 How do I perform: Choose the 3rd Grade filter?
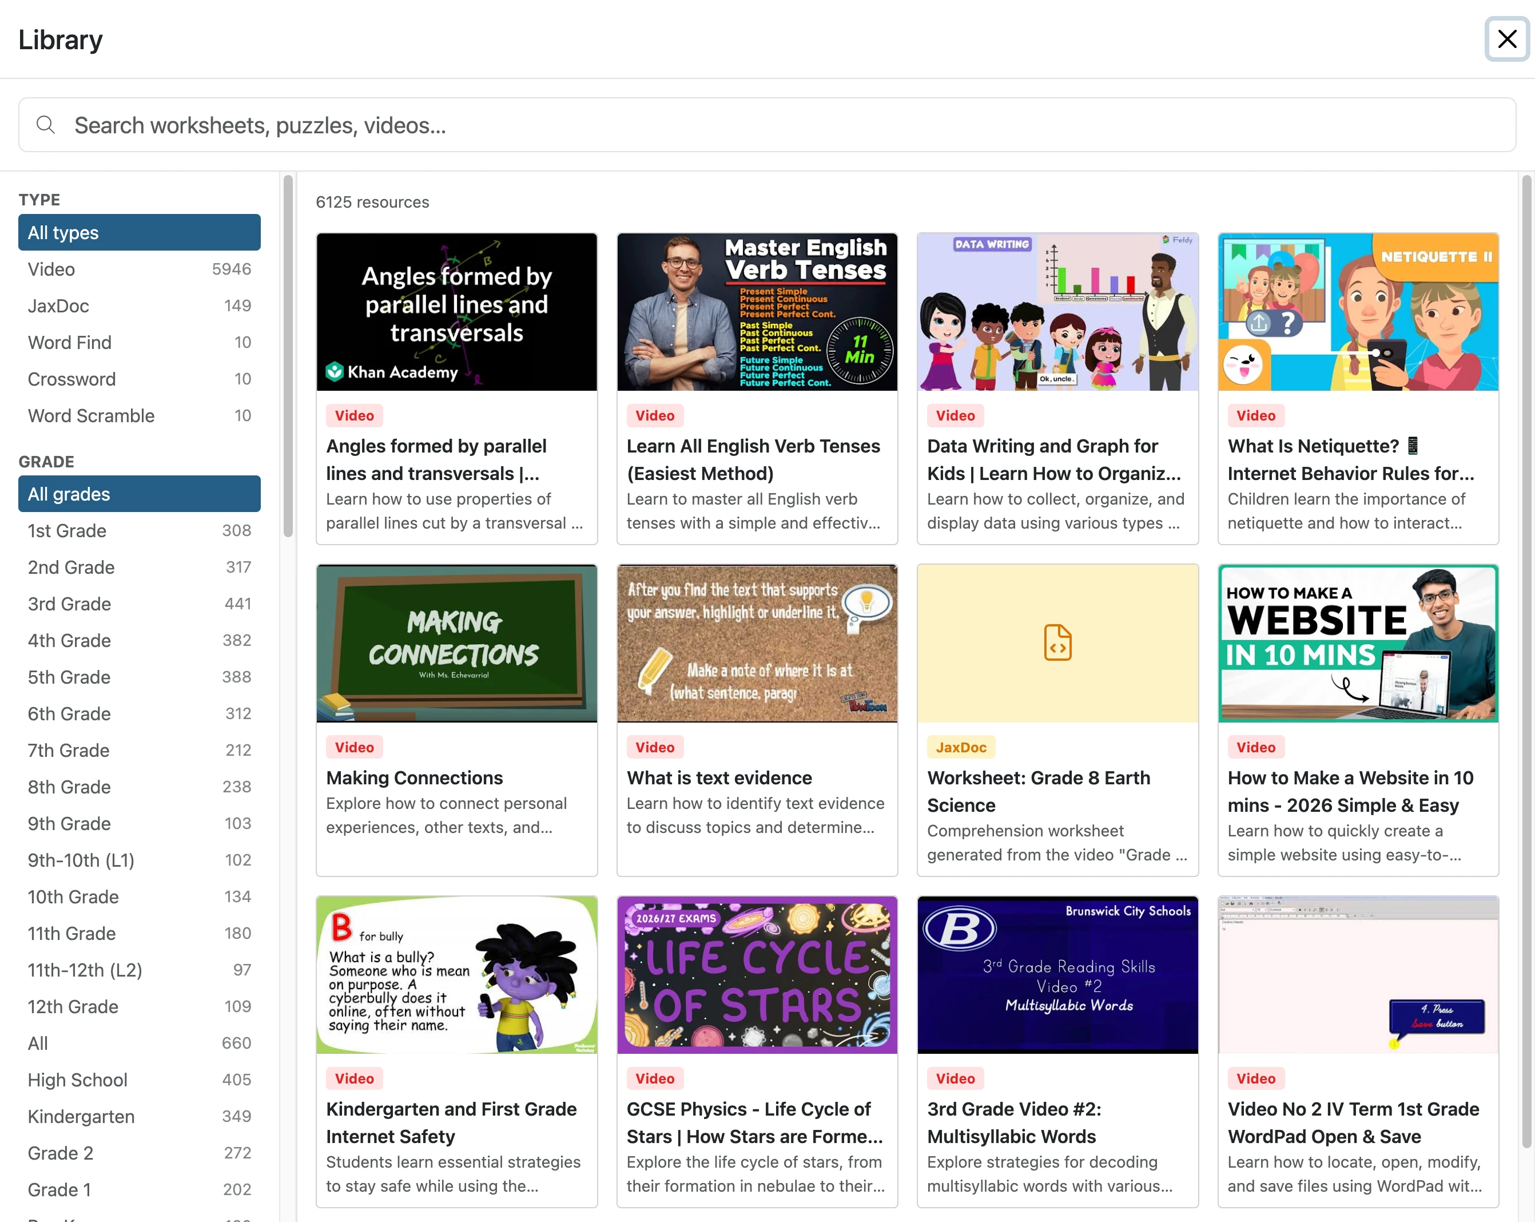(140, 604)
